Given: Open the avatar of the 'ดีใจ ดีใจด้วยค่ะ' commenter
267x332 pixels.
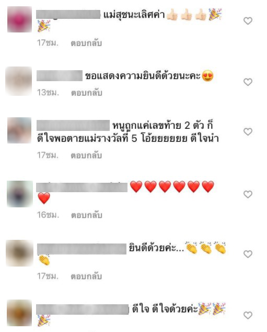Looking at the screenshot, I should (19, 313).
